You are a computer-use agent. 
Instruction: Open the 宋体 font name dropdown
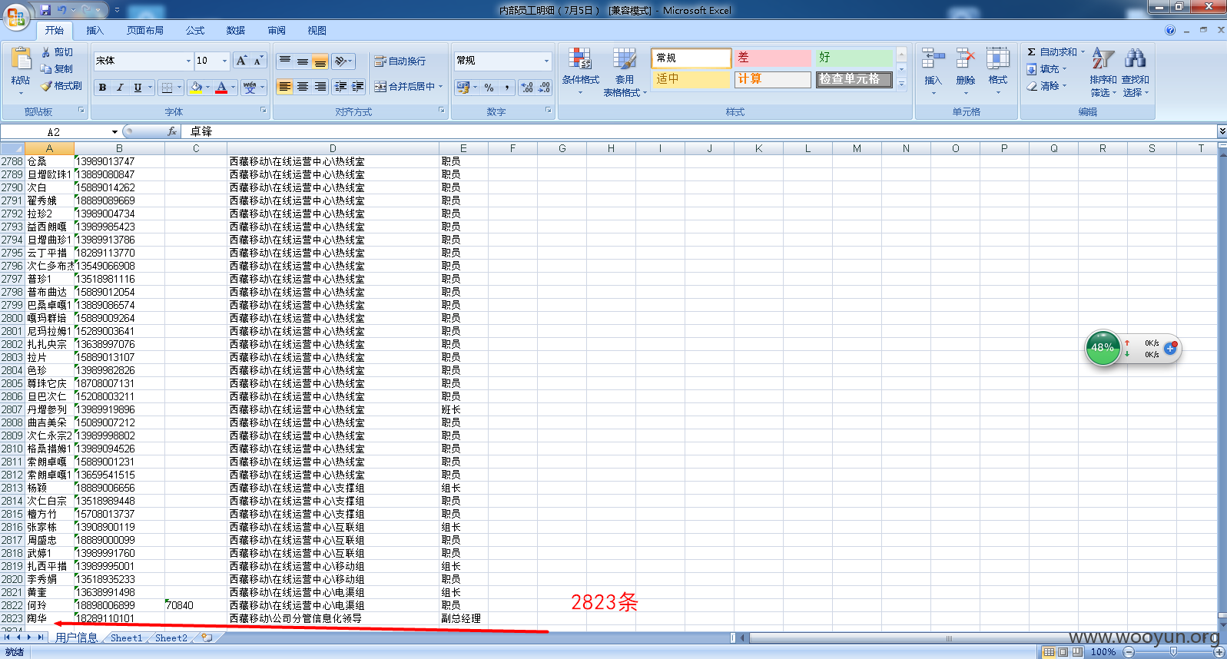pos(188,61)
